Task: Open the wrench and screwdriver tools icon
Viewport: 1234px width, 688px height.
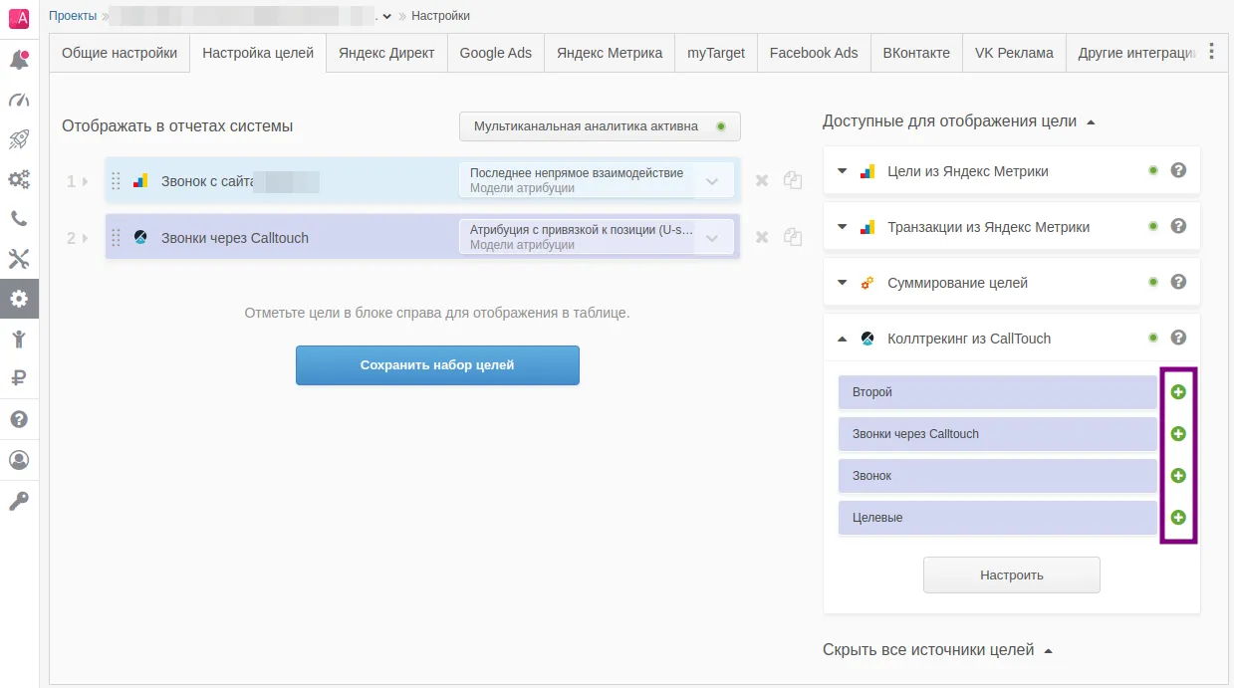Action: tap(19, 259)
